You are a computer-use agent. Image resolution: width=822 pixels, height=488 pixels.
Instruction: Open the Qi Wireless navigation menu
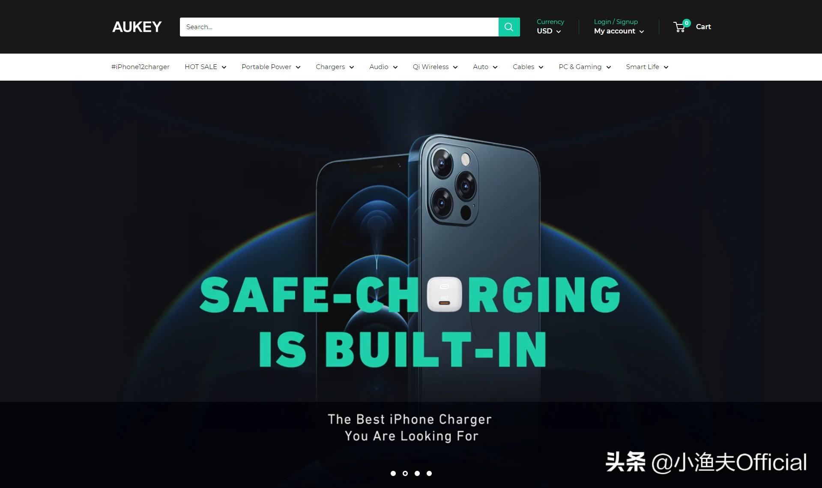click(x=435, y=67)
